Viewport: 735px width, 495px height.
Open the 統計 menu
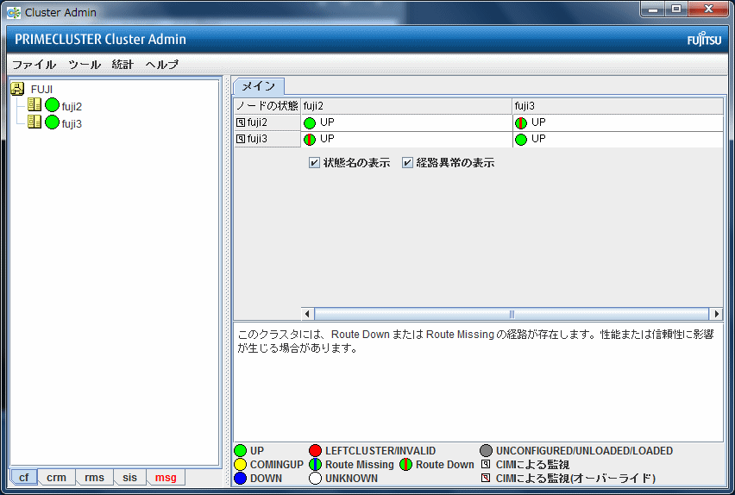(122, 65)
